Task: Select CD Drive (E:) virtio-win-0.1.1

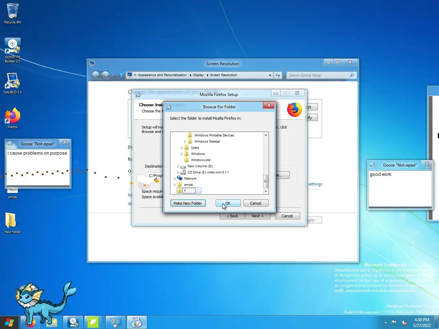Action: pos(208,172)
